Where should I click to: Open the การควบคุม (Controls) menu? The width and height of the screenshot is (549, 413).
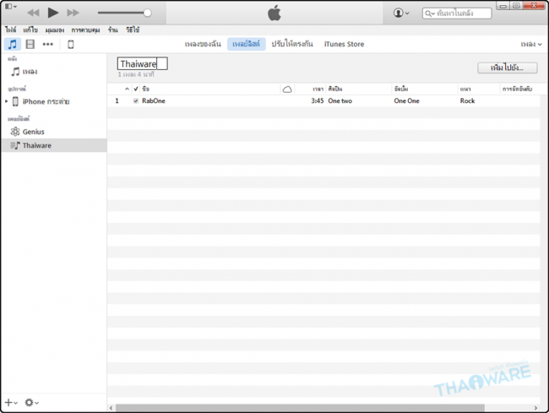coord(86,30)
